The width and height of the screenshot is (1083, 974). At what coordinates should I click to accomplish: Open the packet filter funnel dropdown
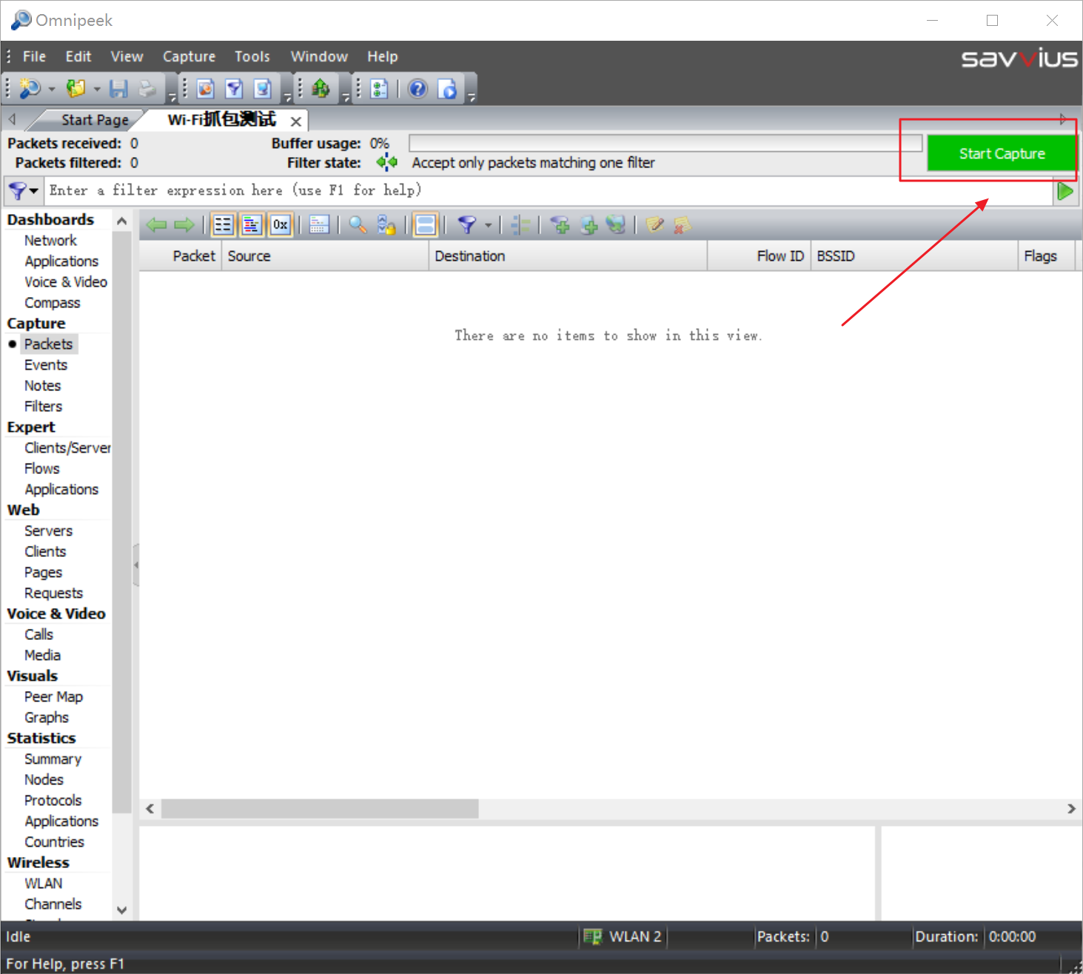488,225
